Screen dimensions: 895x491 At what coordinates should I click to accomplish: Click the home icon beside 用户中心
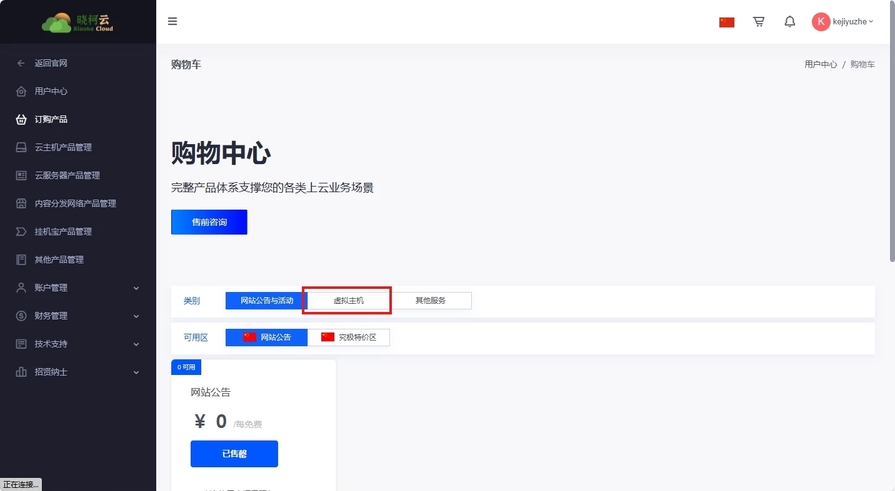click(21, 91)
